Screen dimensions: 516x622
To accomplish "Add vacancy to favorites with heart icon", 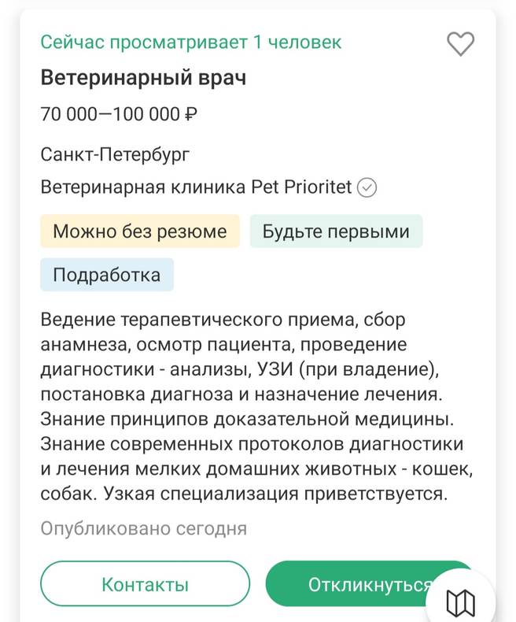I will pyautogui.click(x=460, y=44).
